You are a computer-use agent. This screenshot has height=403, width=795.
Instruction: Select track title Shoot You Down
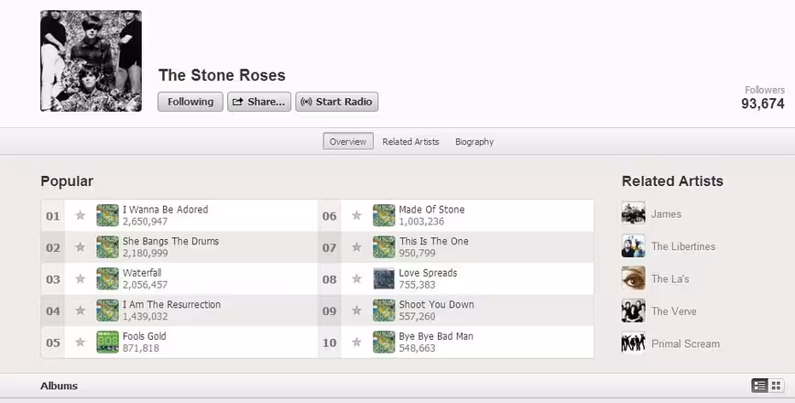(437, 305)
